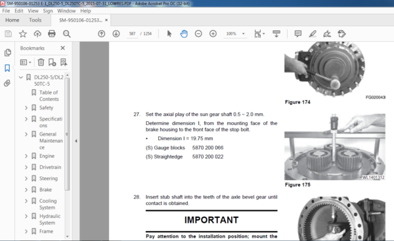The width and height of the screenshot is (394, 241).
Task: Zoom in with the plus icon
Action: (213, 33)
